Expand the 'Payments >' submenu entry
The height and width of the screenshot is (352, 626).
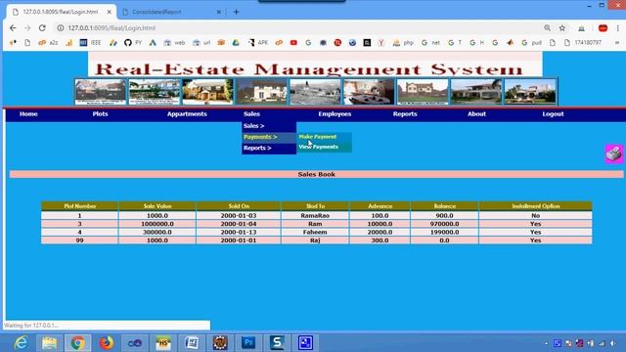269,137
